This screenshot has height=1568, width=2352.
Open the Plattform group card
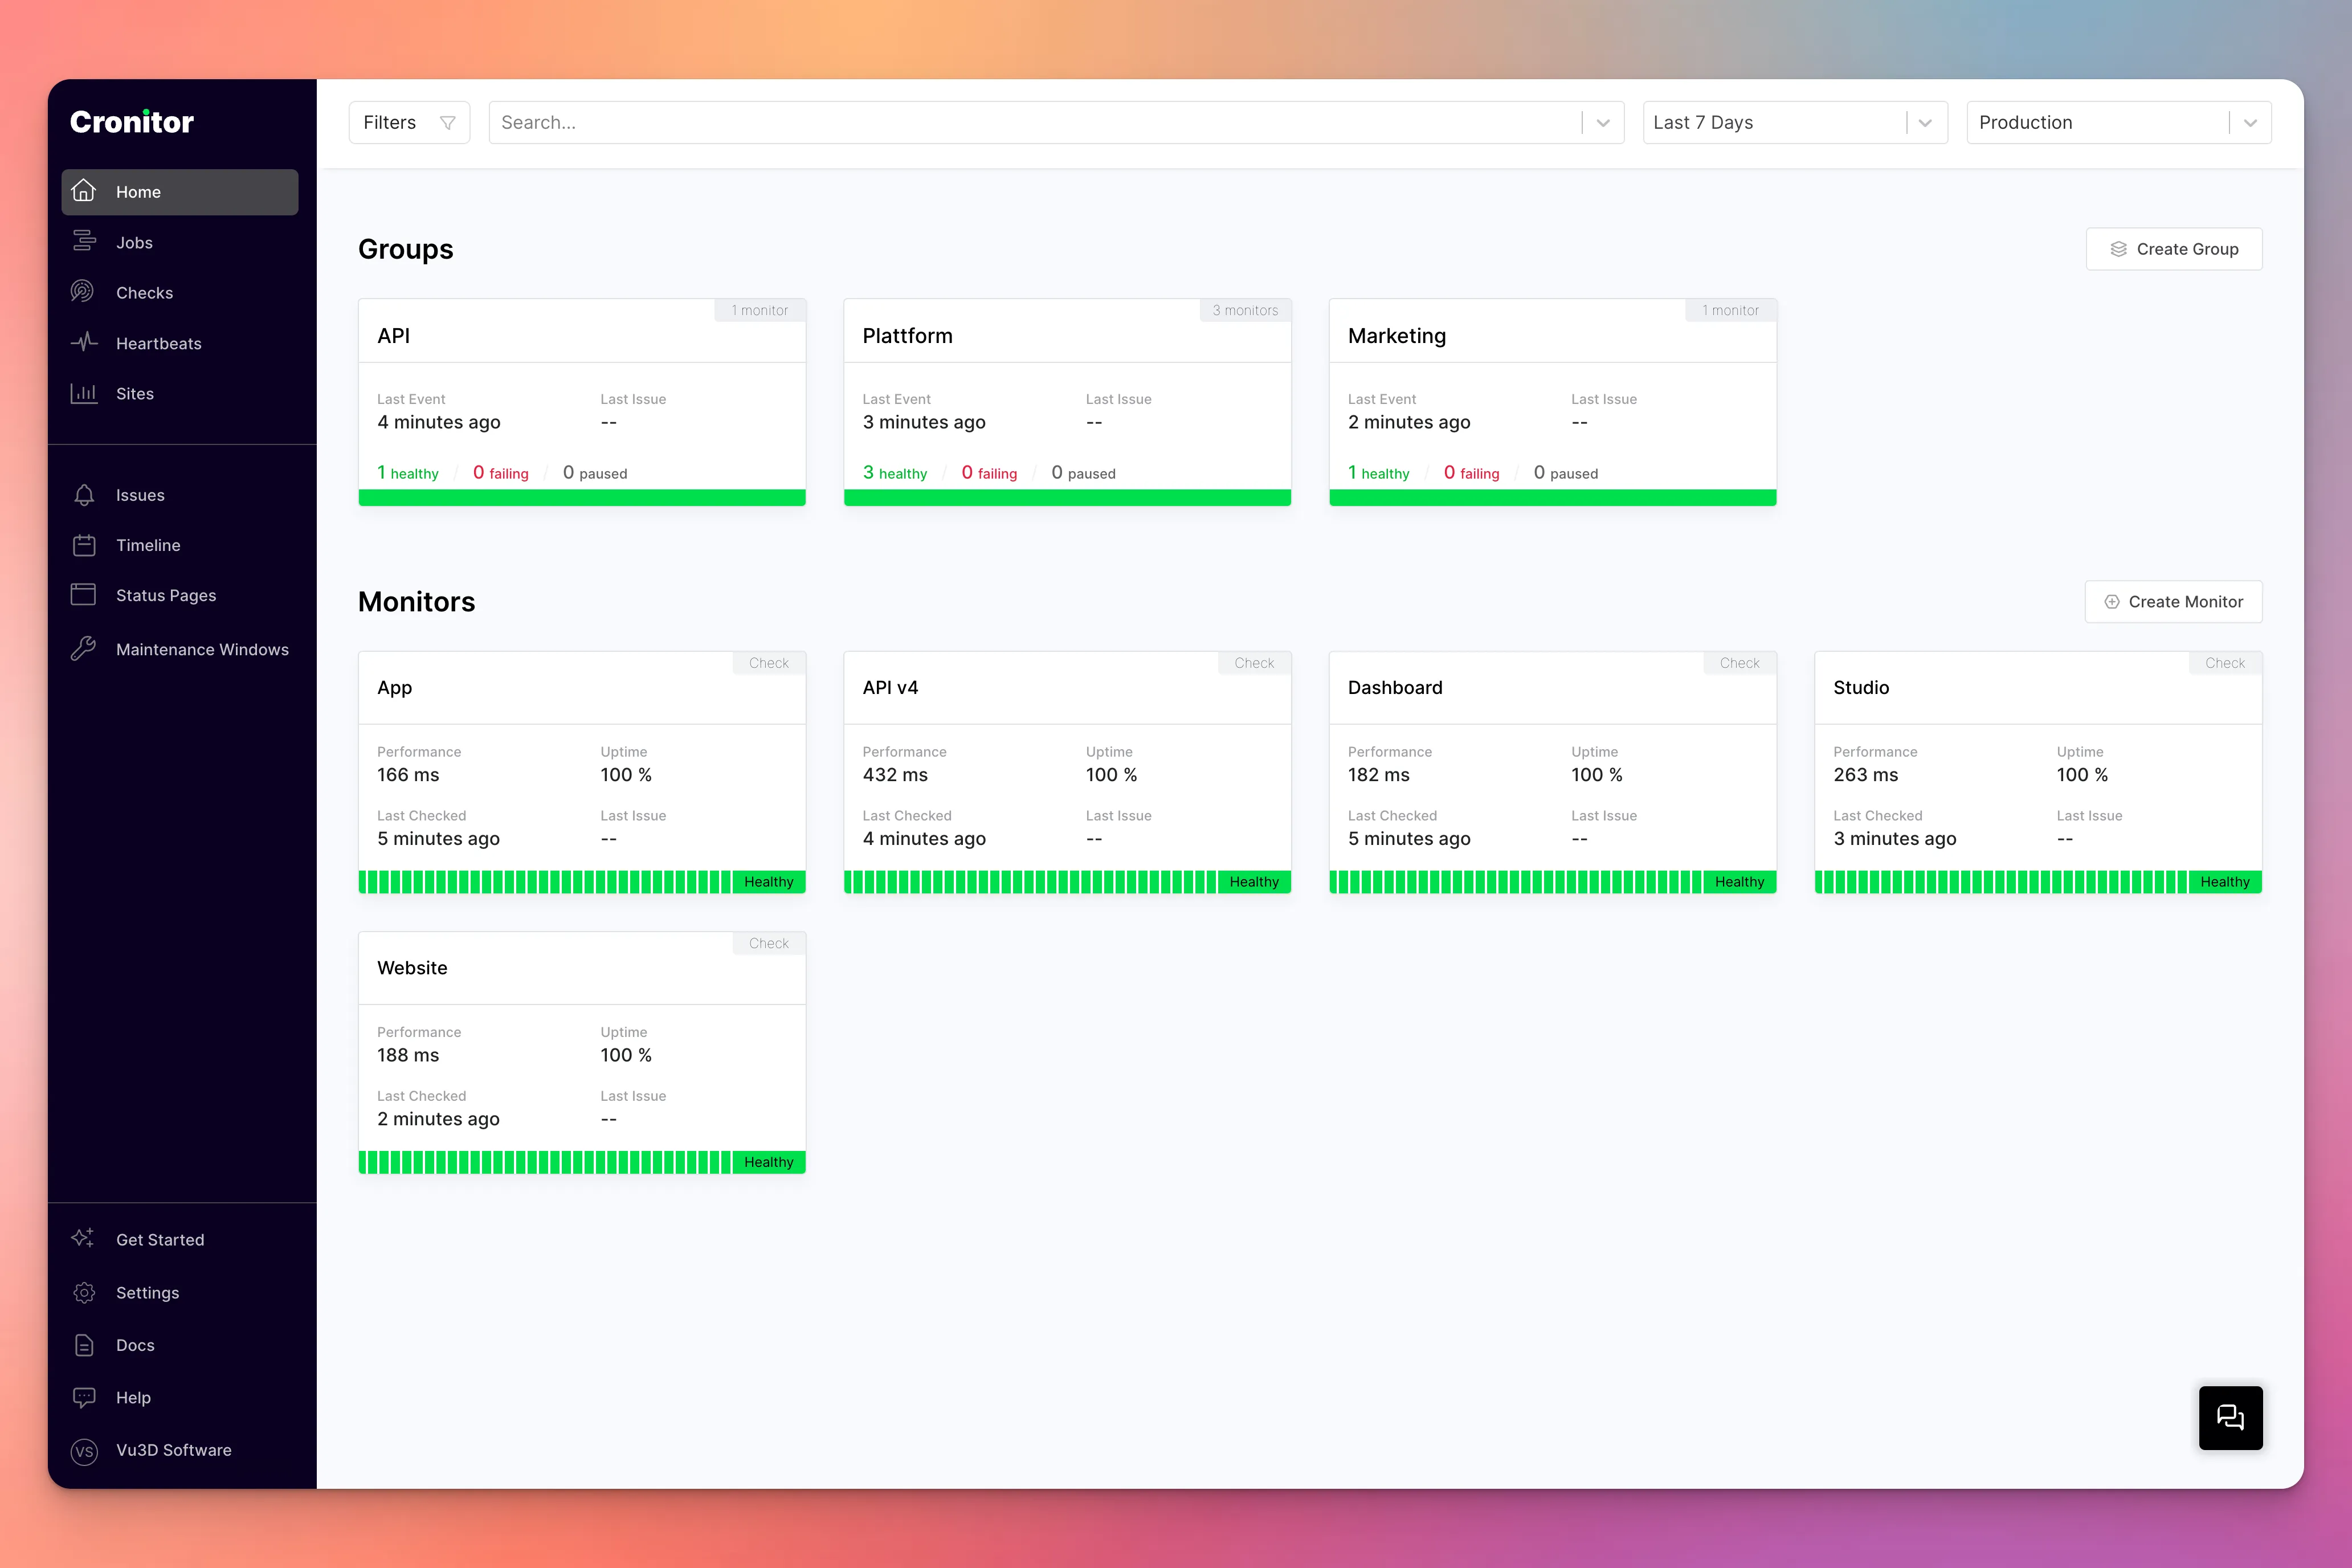[1067, 402]
